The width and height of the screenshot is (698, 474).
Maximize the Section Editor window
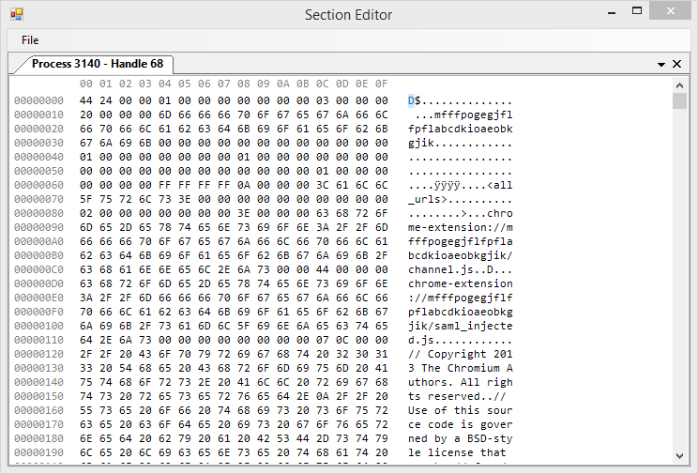(x=637, y=11)
